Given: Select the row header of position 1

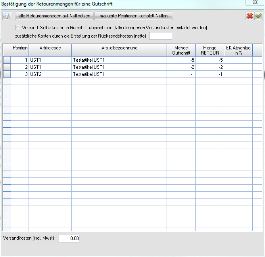Looking at the screenshot, I should [7, 60].
